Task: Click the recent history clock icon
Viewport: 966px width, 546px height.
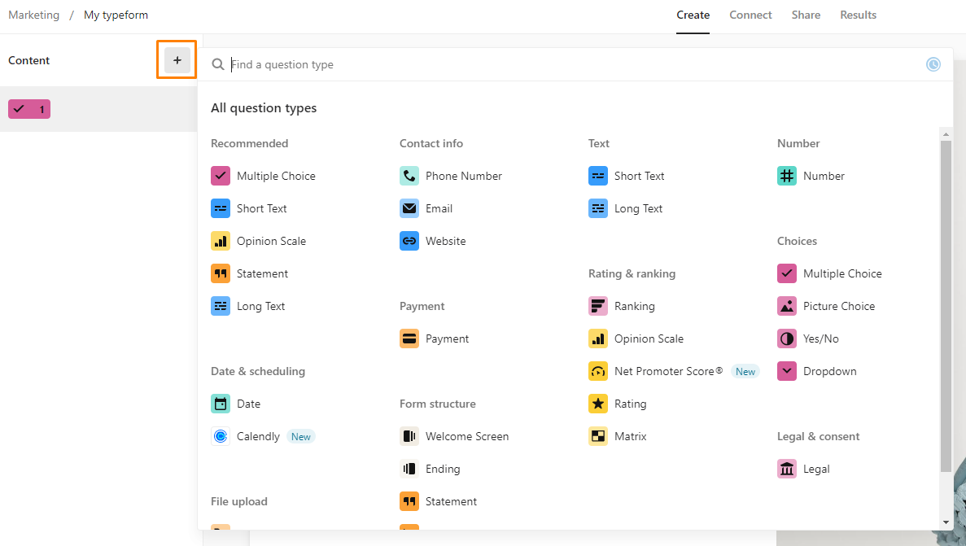Action: tap(933, 64)
